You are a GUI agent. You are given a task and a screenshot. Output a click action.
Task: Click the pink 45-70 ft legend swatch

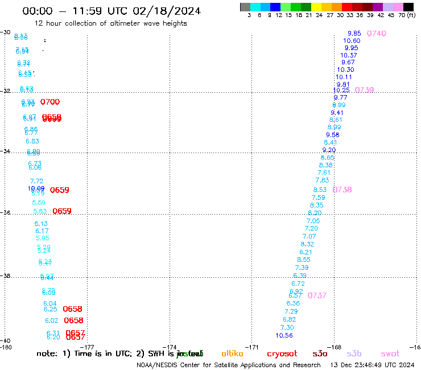pyautogui.click(x=398, y=7)
